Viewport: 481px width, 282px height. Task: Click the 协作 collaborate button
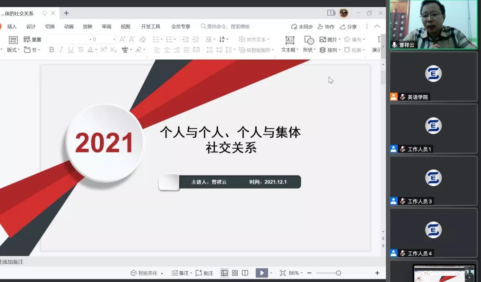coord(326,27)
